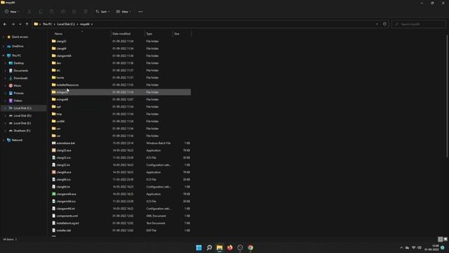Open the Windows Start menu
Viewport: 449px width, 253px height.
(x=199, y=247)
